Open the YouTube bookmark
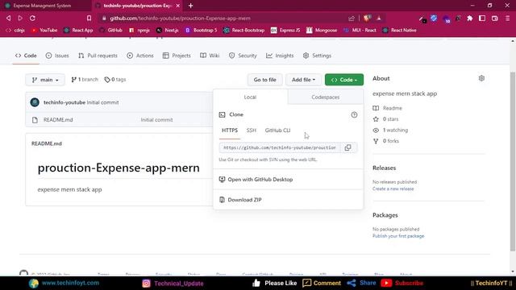Image resolution: width=516 pixels, height=290 pixels. pos(44,31)
